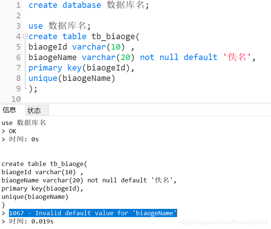The height and width of the screenshot is (229, 271).
Task: Click line number 10 in the gutter
Action: (x=16, y=99)
